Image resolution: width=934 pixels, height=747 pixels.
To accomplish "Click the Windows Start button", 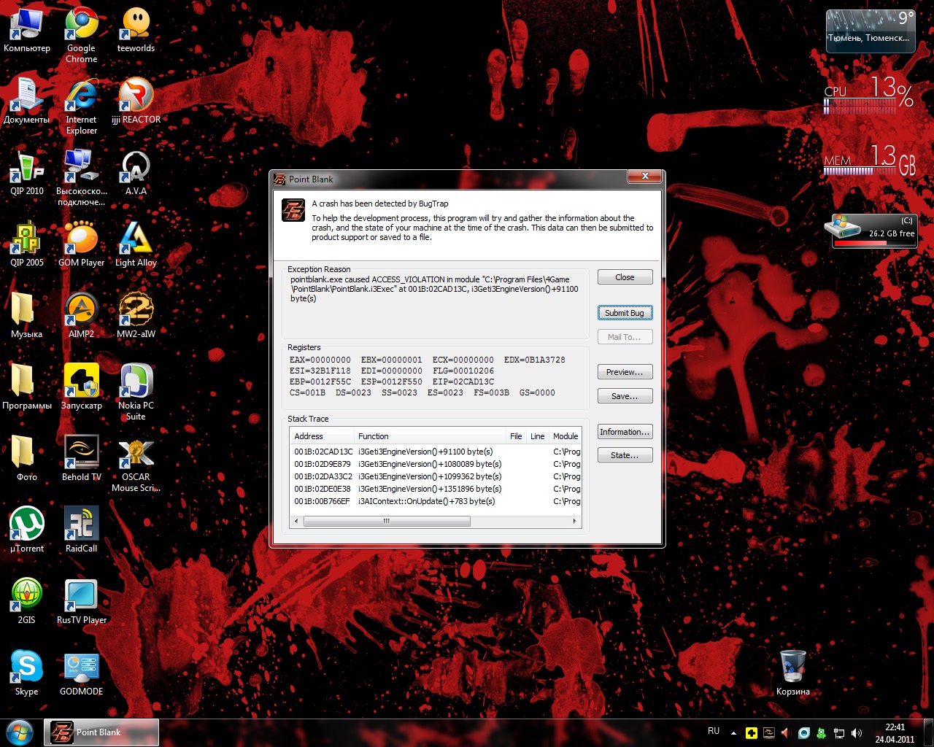I will coord(20,732).
